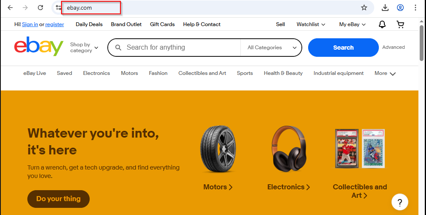The image size is (426, 215).
Task: Reload the page
Action: click(40, 8)
